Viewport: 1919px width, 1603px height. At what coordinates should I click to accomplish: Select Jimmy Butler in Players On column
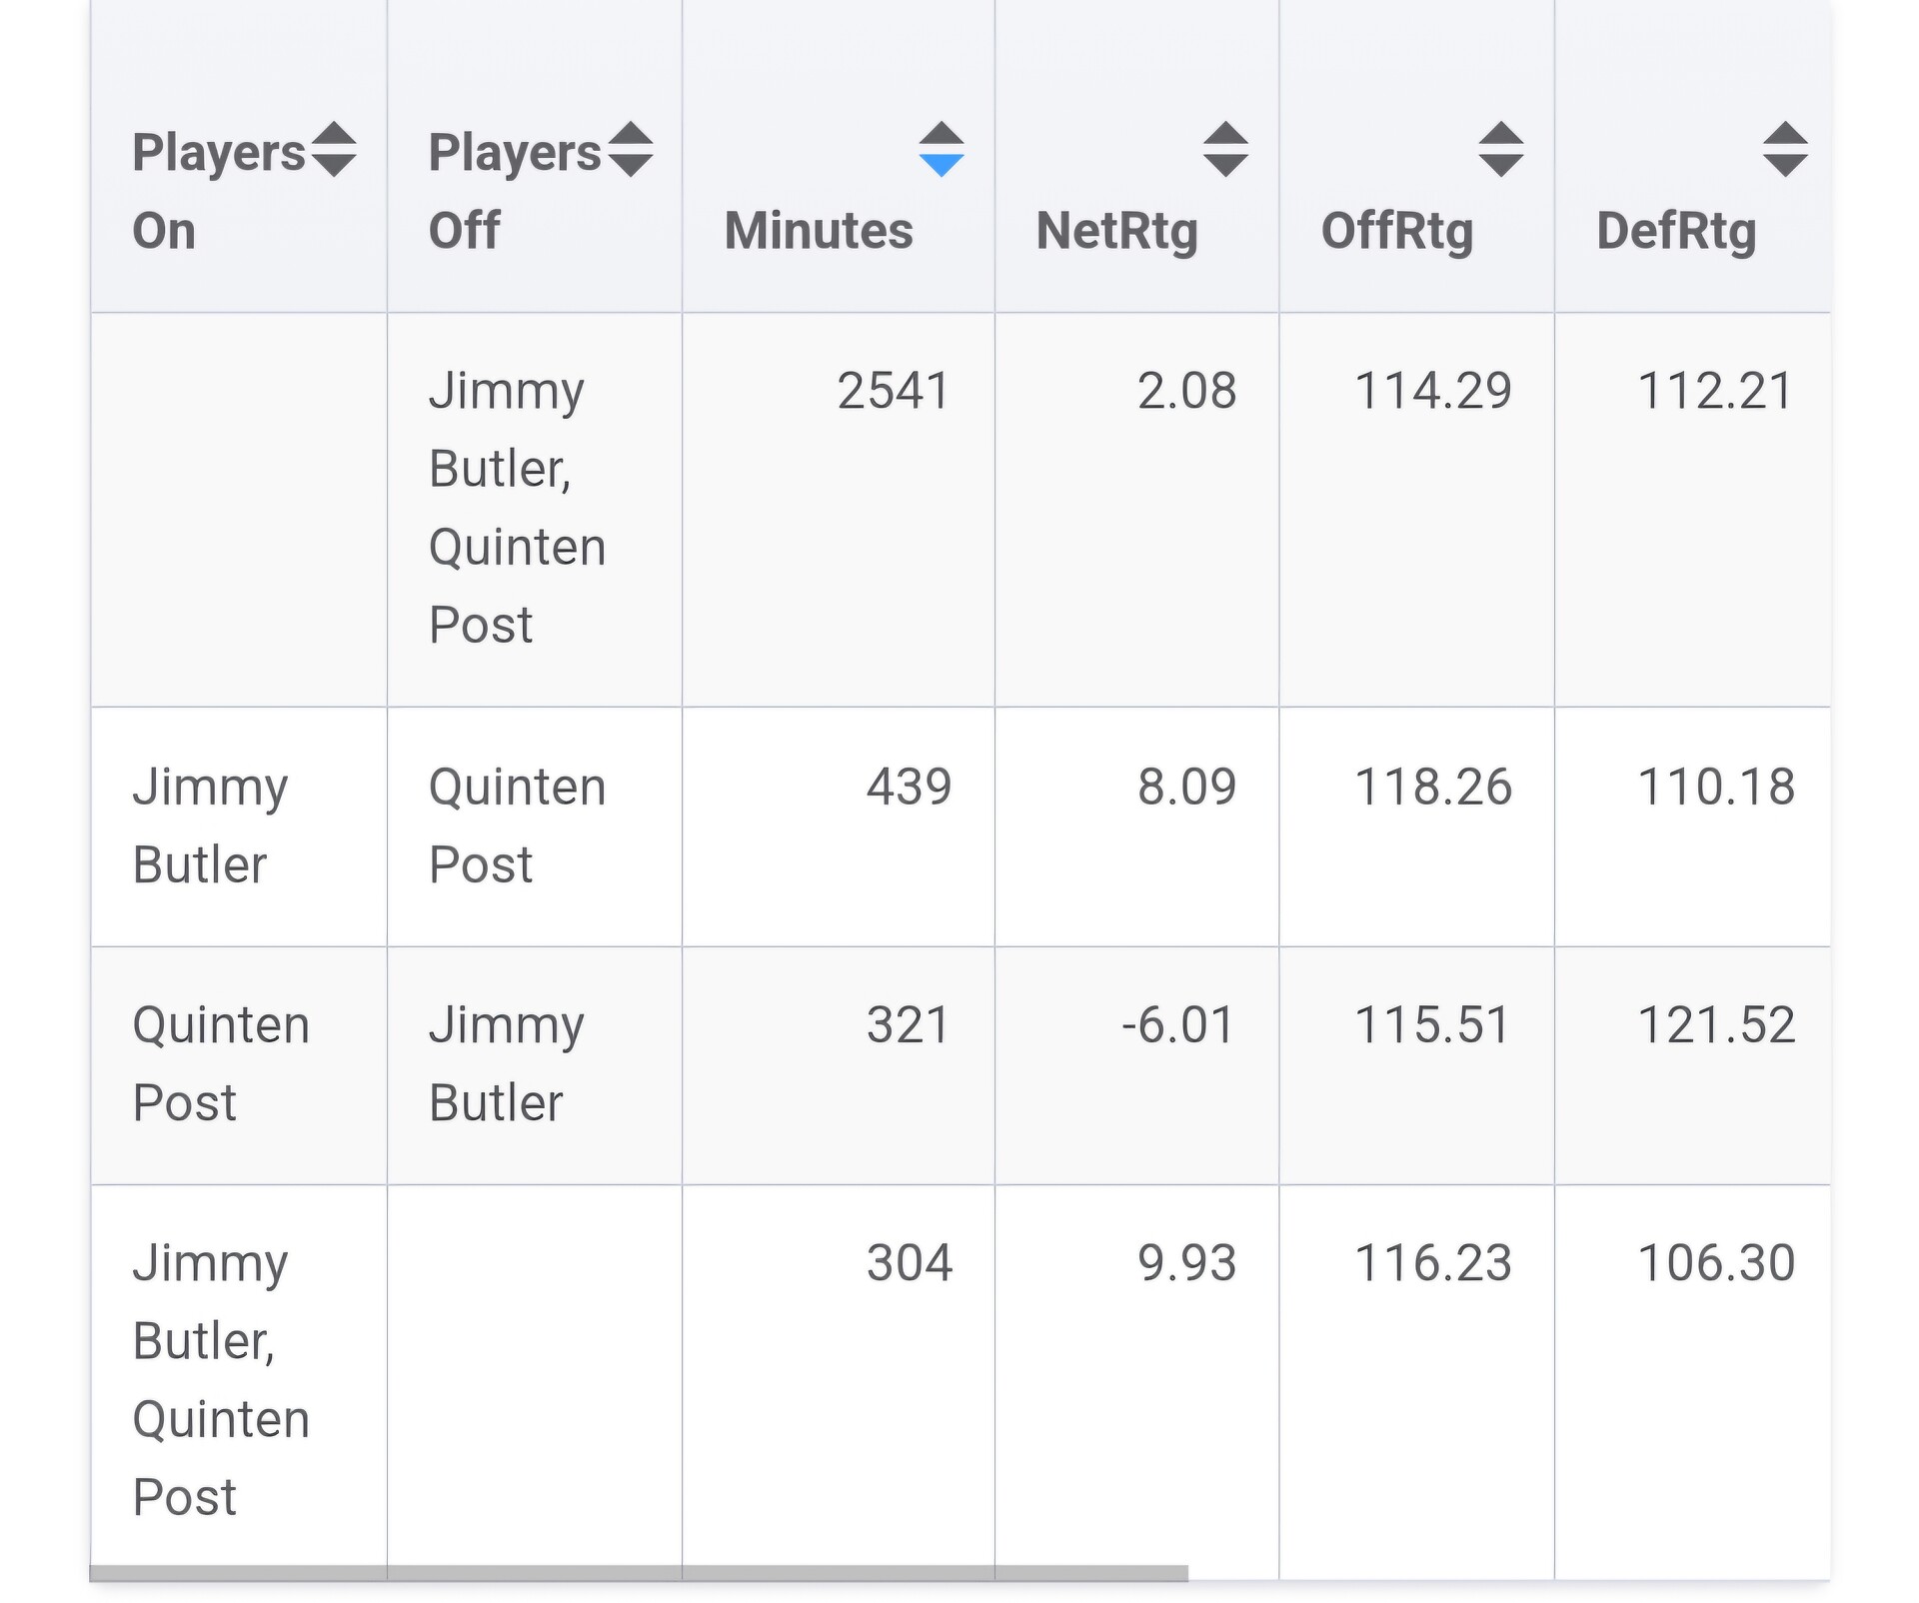click(239, 826)
